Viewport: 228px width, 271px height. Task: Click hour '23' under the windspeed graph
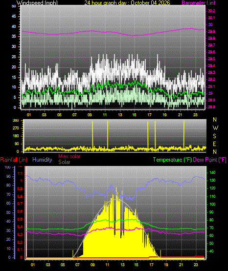pos(195,115)
